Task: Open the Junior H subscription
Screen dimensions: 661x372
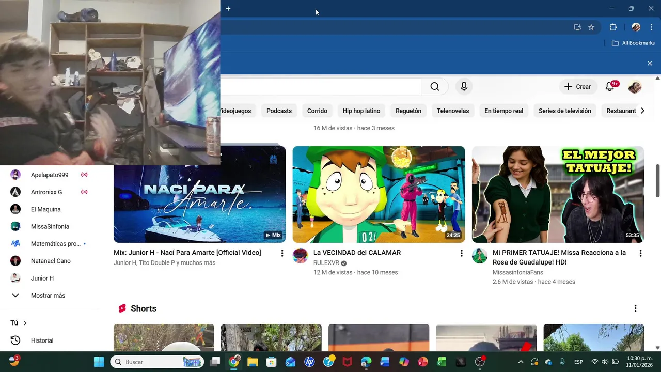Action: pos(50,278)
